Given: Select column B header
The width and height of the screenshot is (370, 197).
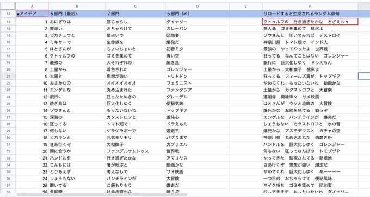Looking at the screenshot, I should coord(77,7).
